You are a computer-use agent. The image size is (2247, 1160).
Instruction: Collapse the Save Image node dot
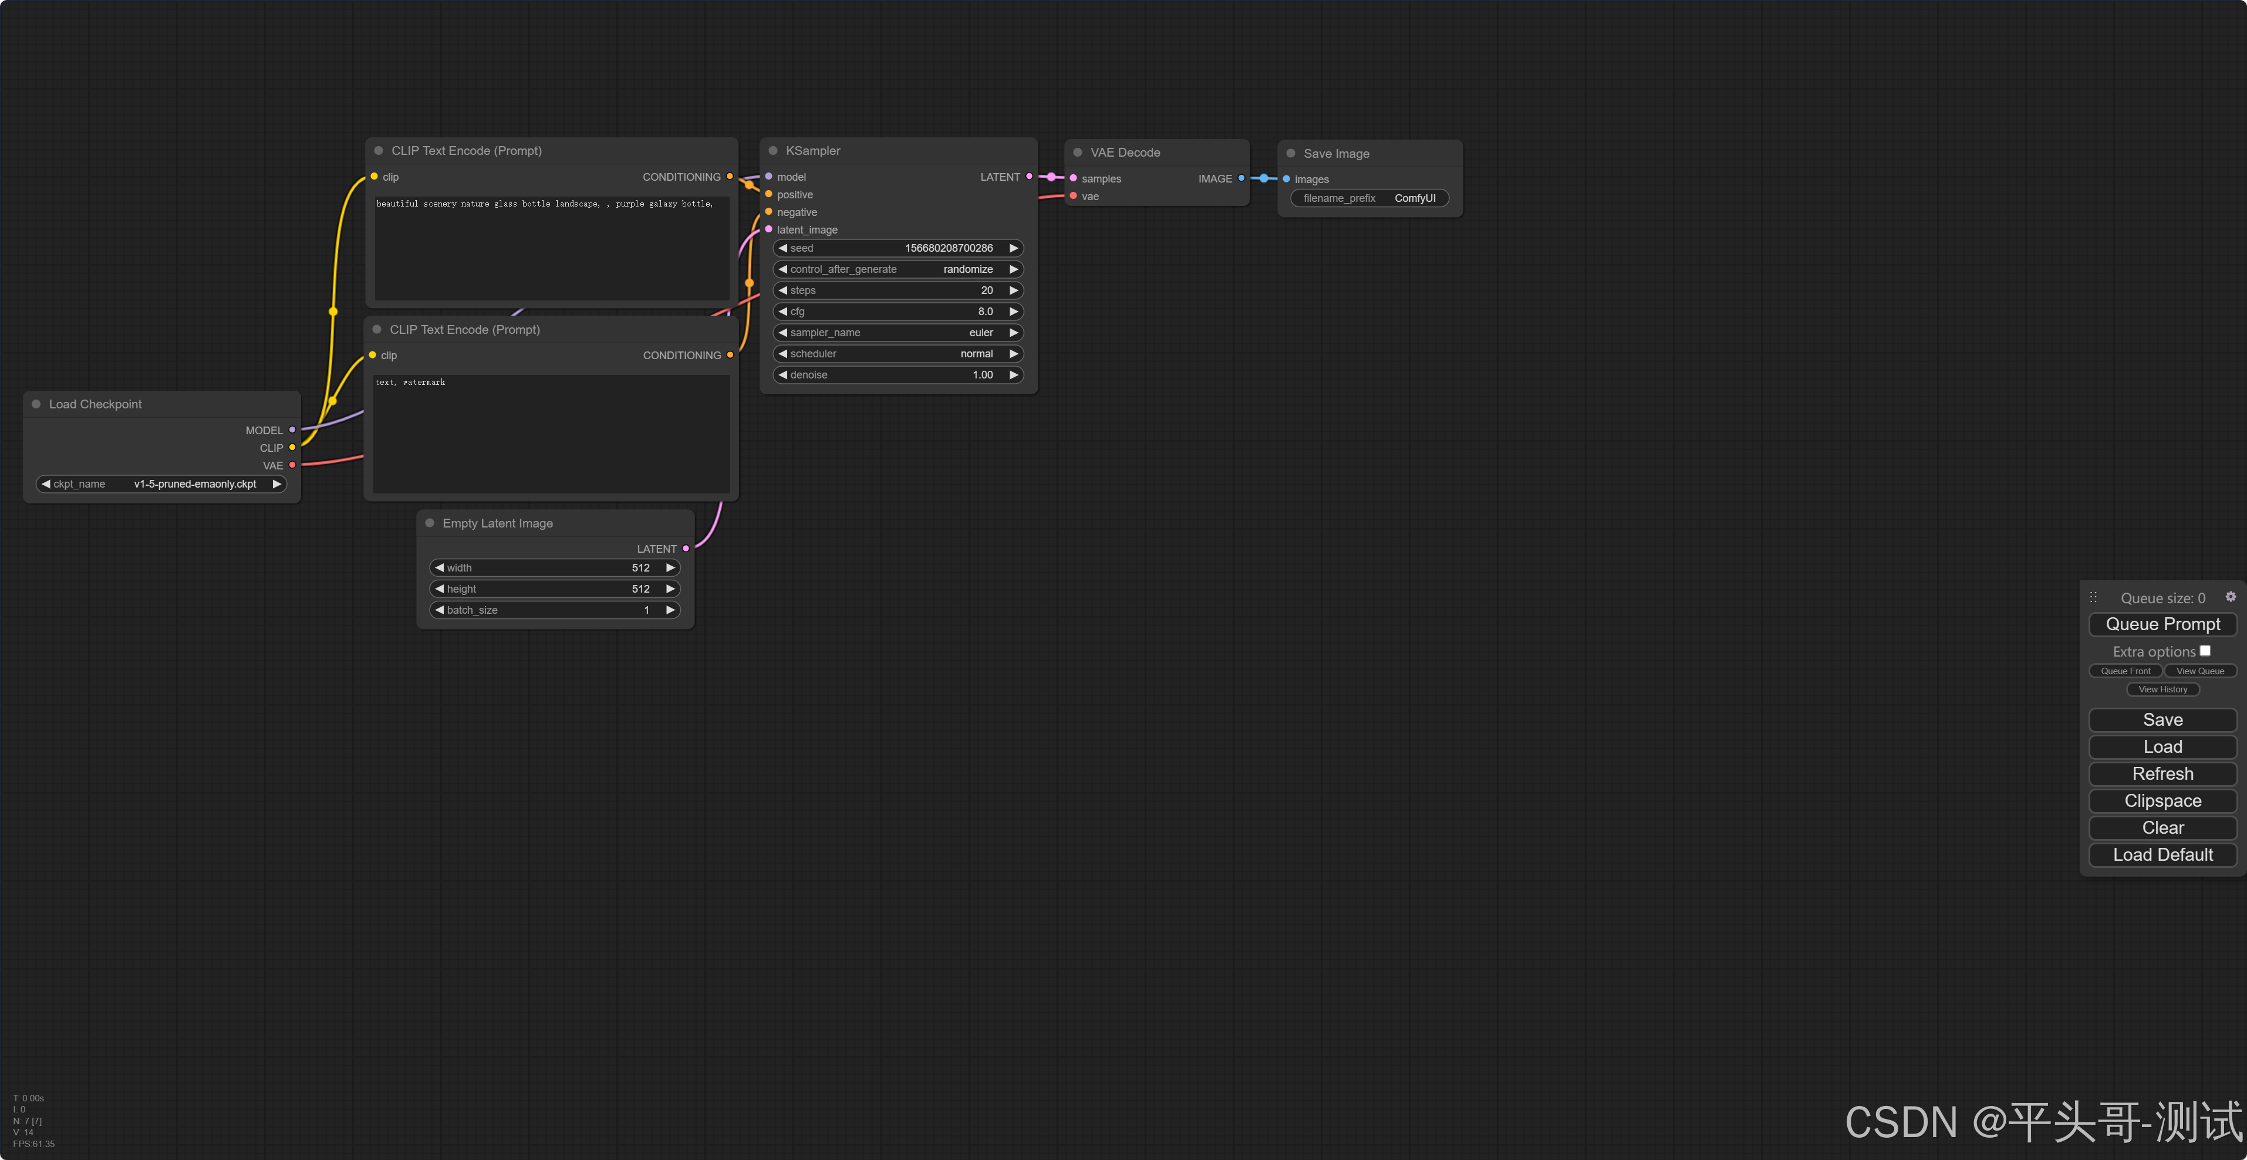click(x=1290, y=154)
